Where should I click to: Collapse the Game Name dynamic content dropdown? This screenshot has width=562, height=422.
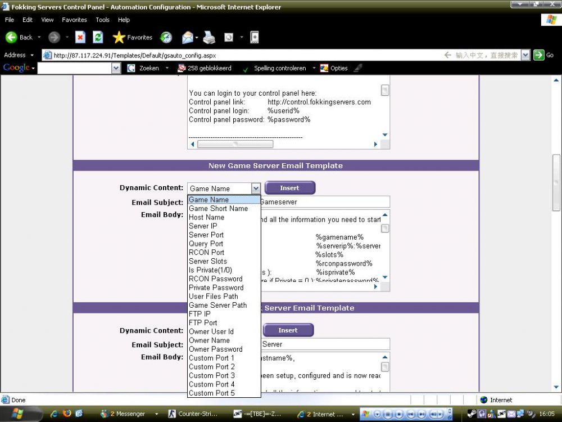coord(256,188)
